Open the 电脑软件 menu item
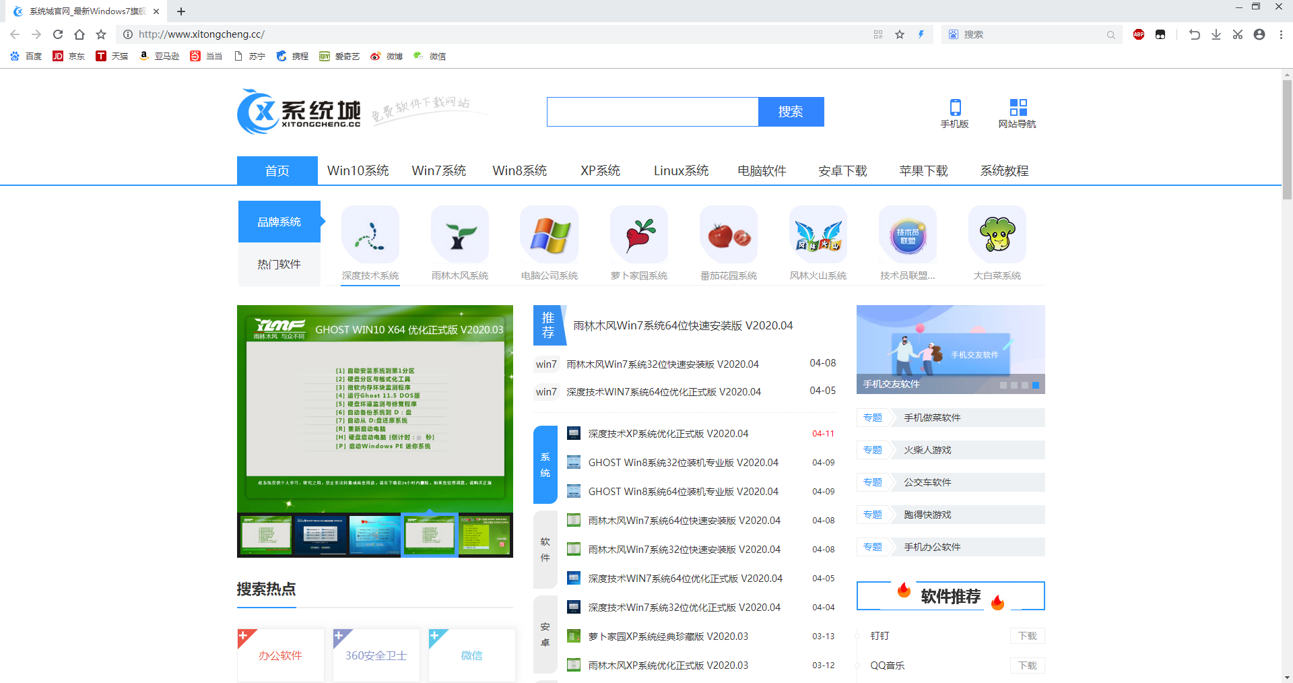Screen dimensions: 1293x683 coord(762,170)
